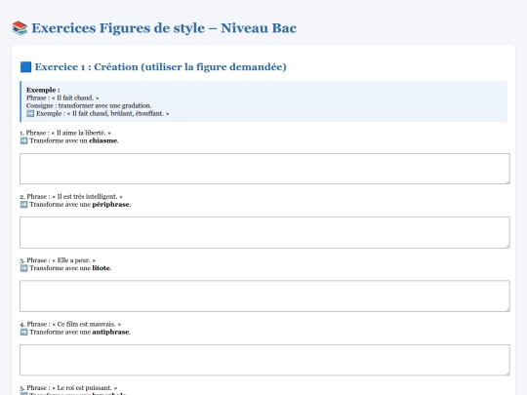Click the phrase 'Ce film est mauvais.'

87,324
